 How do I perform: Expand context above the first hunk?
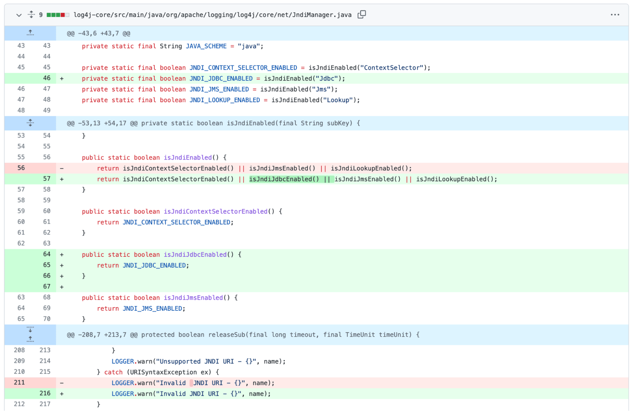click(30, 33)
